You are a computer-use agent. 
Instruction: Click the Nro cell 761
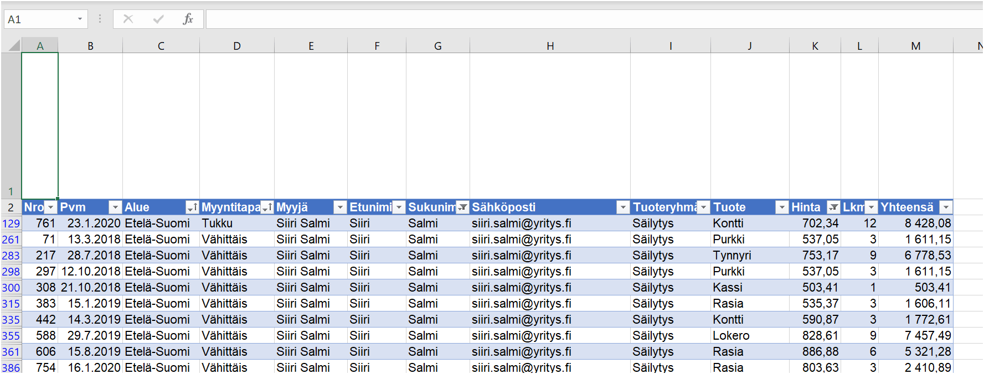(x=40, y=224)
